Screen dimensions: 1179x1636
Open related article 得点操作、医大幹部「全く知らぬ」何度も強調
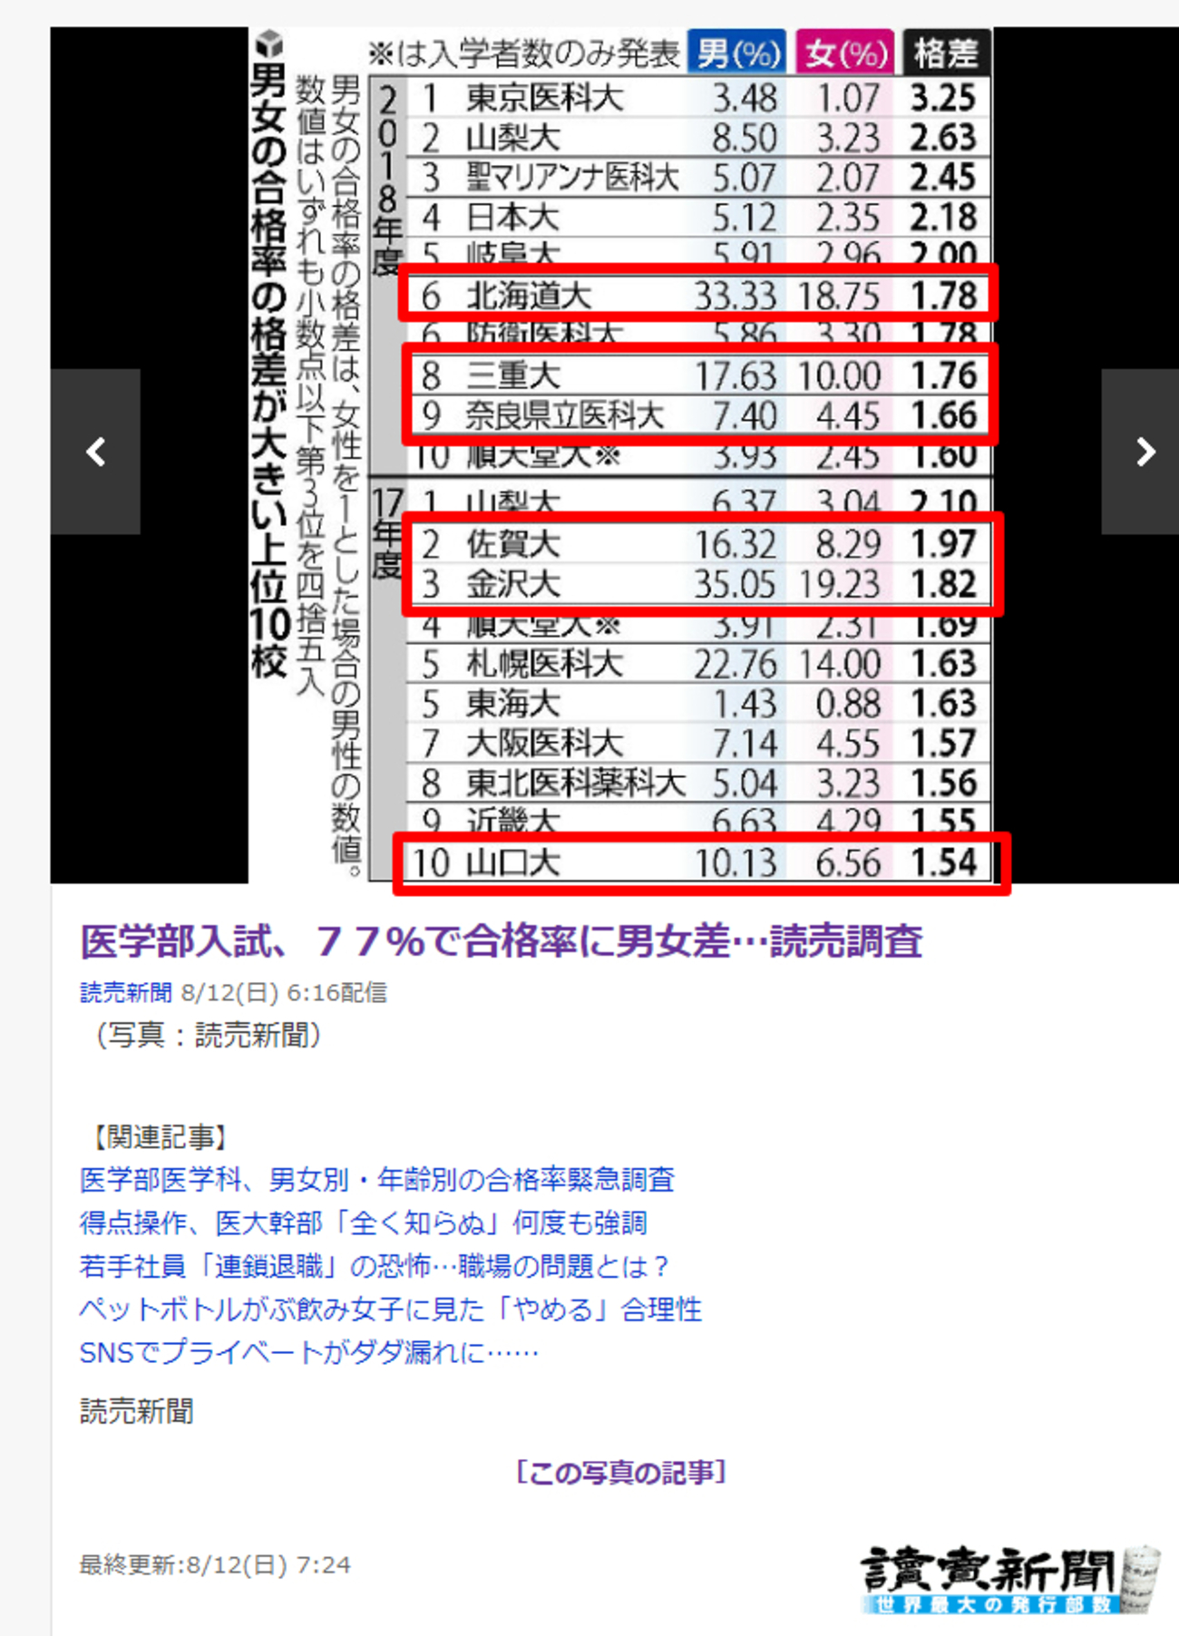(x=364, y=1222)
